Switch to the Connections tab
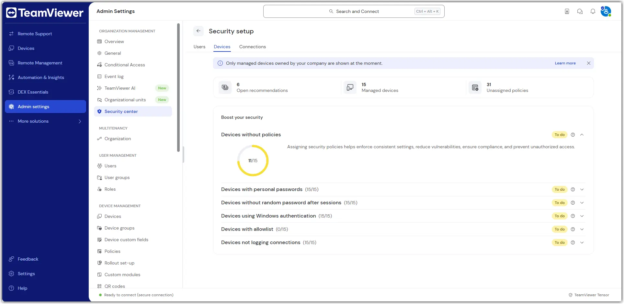This screenshot has height=304, width=624. (253, 47)
